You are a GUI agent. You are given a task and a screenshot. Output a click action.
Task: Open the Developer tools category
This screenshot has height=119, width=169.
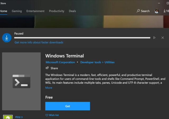91,62
